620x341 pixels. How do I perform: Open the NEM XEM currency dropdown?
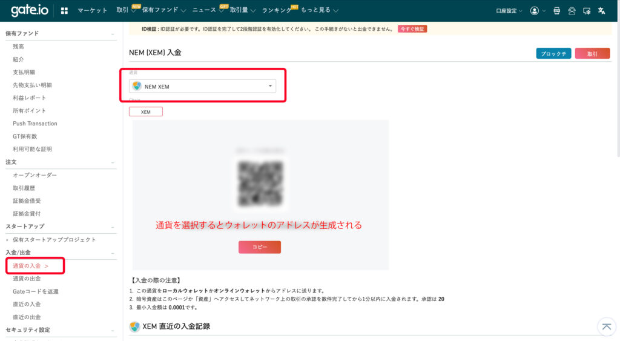pos(202,86)
